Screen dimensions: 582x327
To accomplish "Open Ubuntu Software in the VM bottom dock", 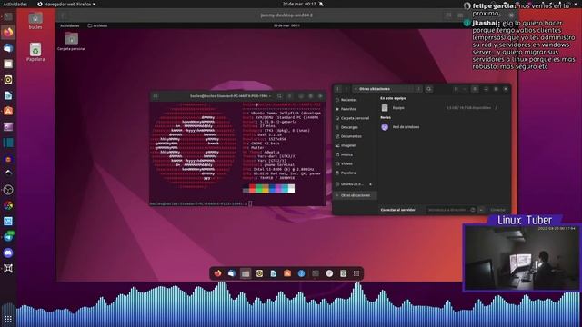I will 287,273.
